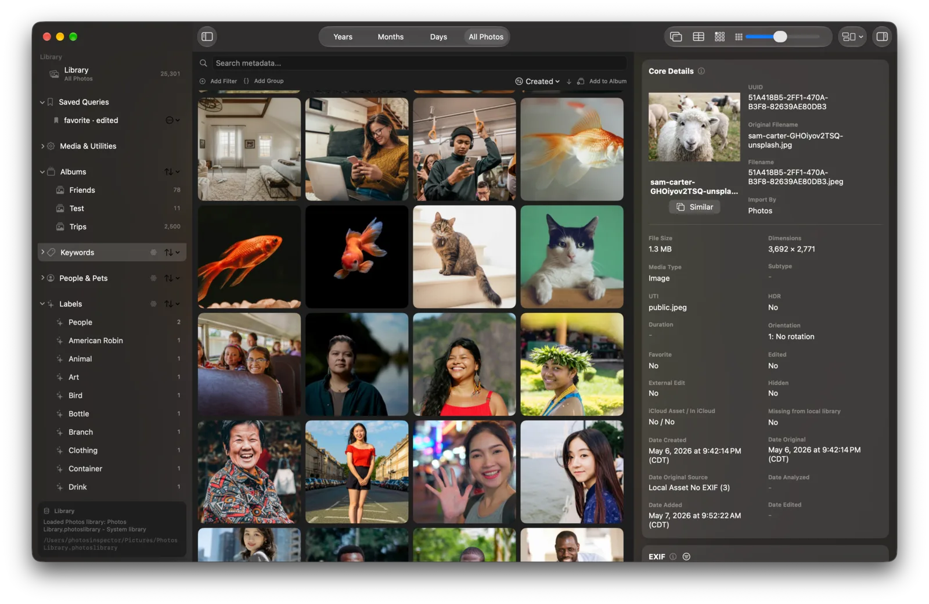Open the EXIF options circle icon
This screenshot has height=604, width=929.
click(686, 556)
